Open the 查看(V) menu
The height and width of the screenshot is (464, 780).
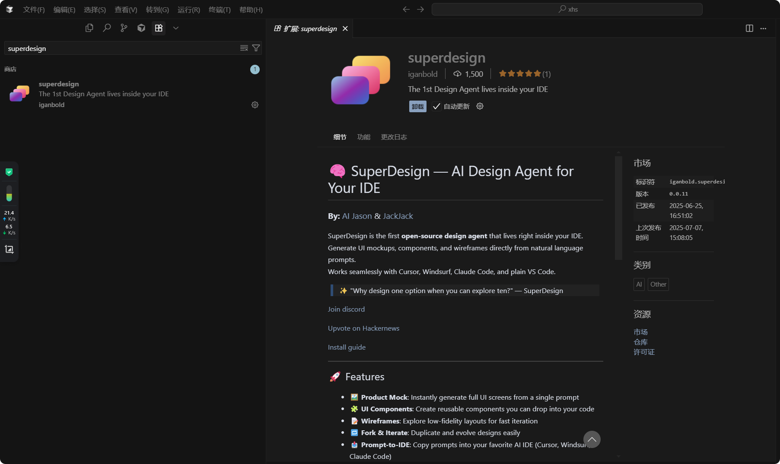[126, 9]
